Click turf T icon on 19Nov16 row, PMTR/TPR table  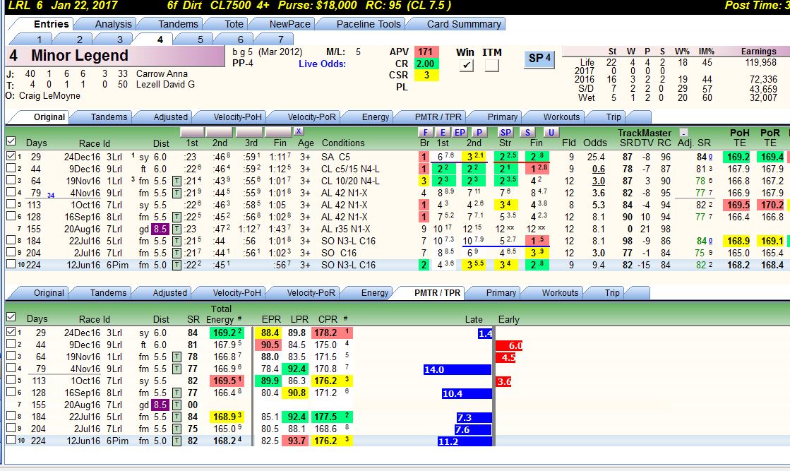click(x=176, y=357)
